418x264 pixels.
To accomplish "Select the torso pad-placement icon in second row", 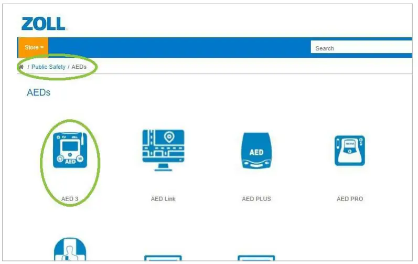I will (70, 249).
